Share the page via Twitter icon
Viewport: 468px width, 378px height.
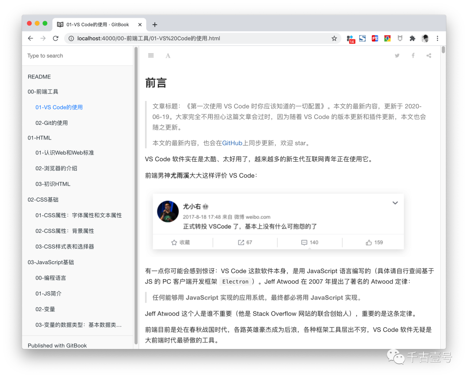397,55
